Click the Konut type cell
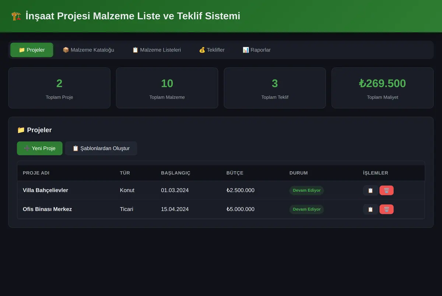 [127, 190]
